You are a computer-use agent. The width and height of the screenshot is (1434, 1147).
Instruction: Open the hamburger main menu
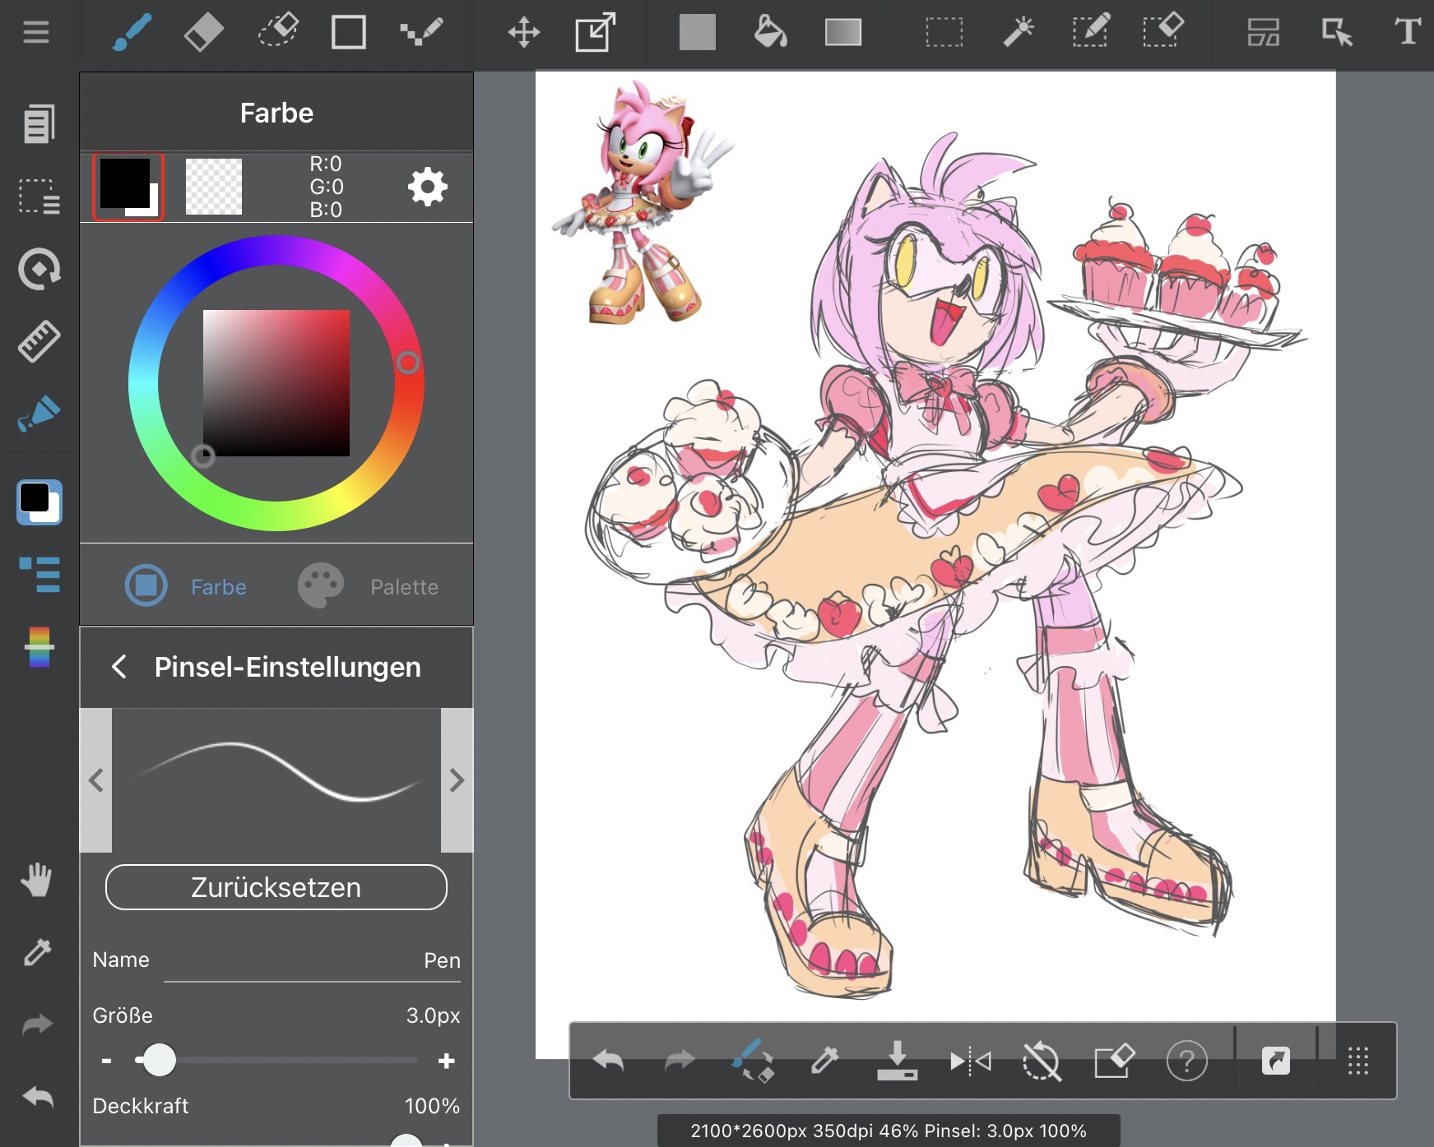coord(36,33)
